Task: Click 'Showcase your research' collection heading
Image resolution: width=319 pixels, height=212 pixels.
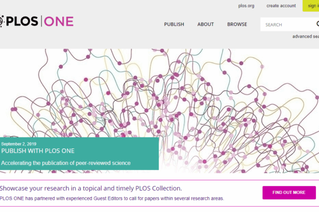Action: [x=91, y=189]
